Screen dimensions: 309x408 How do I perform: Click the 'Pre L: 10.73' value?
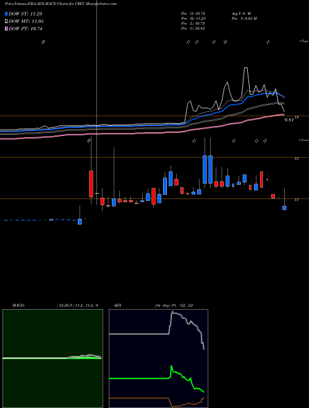[x=193, y=23]
